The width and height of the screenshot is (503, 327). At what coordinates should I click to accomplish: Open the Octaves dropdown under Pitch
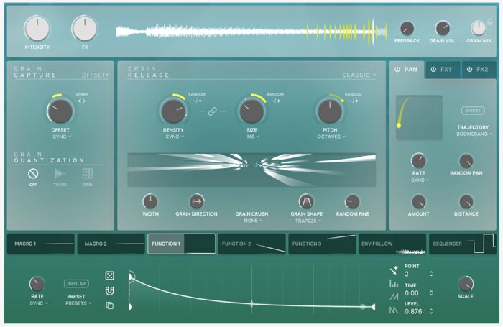tap(331, 137)
